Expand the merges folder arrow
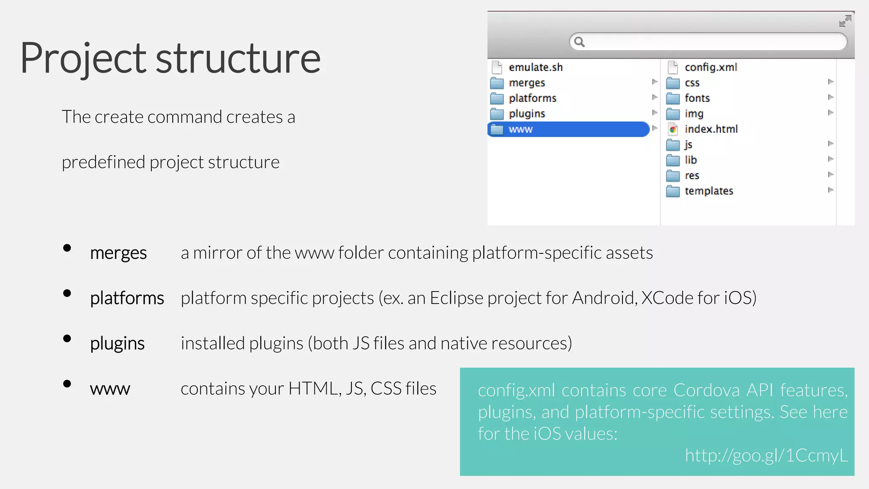The image size is (869, 489). pos(655,81)
